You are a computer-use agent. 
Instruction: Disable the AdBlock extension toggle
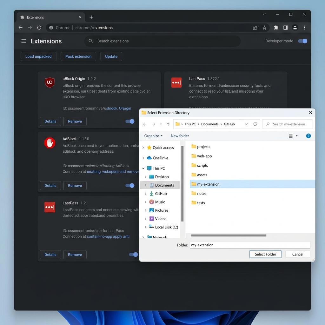pyautogui.click(x=130, y=185)
